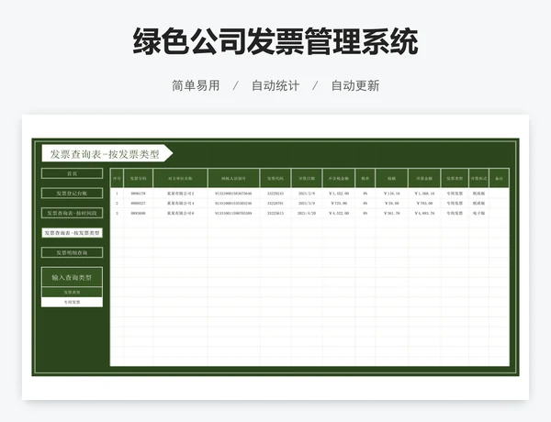Click date cell 2021/2/8

tap(307, 194)
